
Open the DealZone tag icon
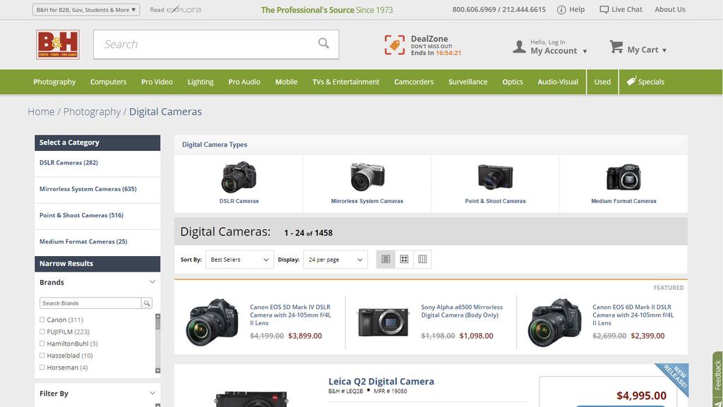(395, 45)
